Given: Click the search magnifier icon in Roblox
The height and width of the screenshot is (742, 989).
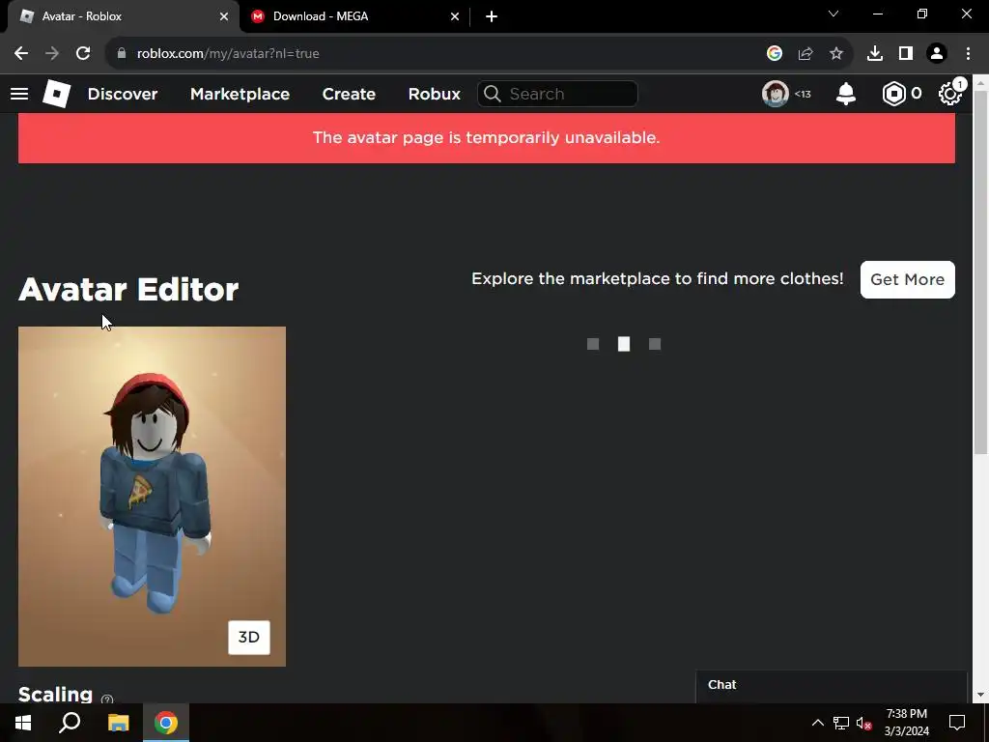Looking at the screenshot, I should pyautogui.click(x=492, y=94).
